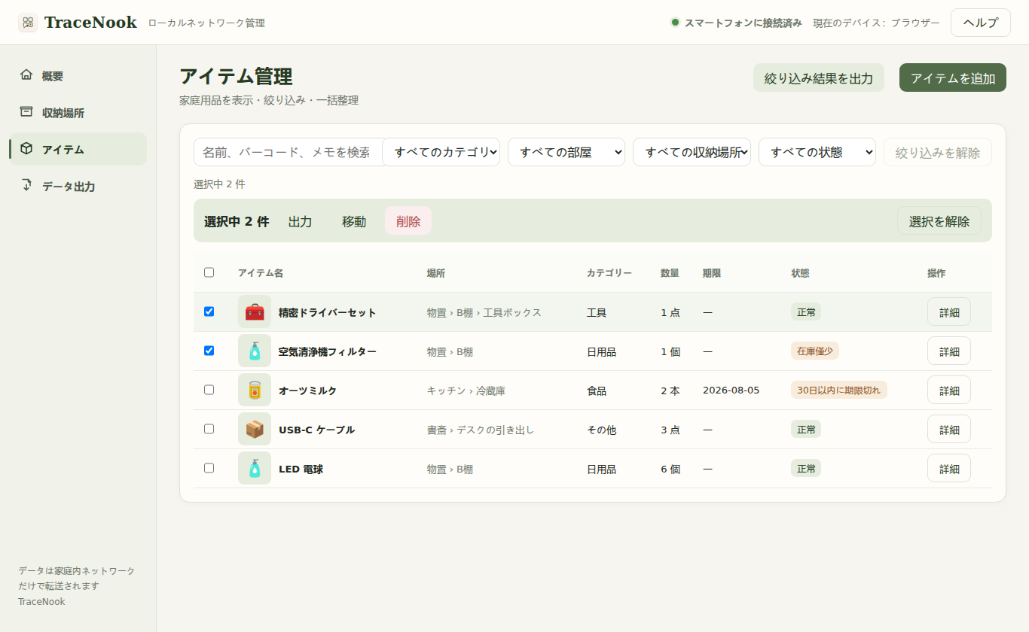Click the 6 個 quantity cell
This screenshot has height=632, width=1029.
pos(670,469)
